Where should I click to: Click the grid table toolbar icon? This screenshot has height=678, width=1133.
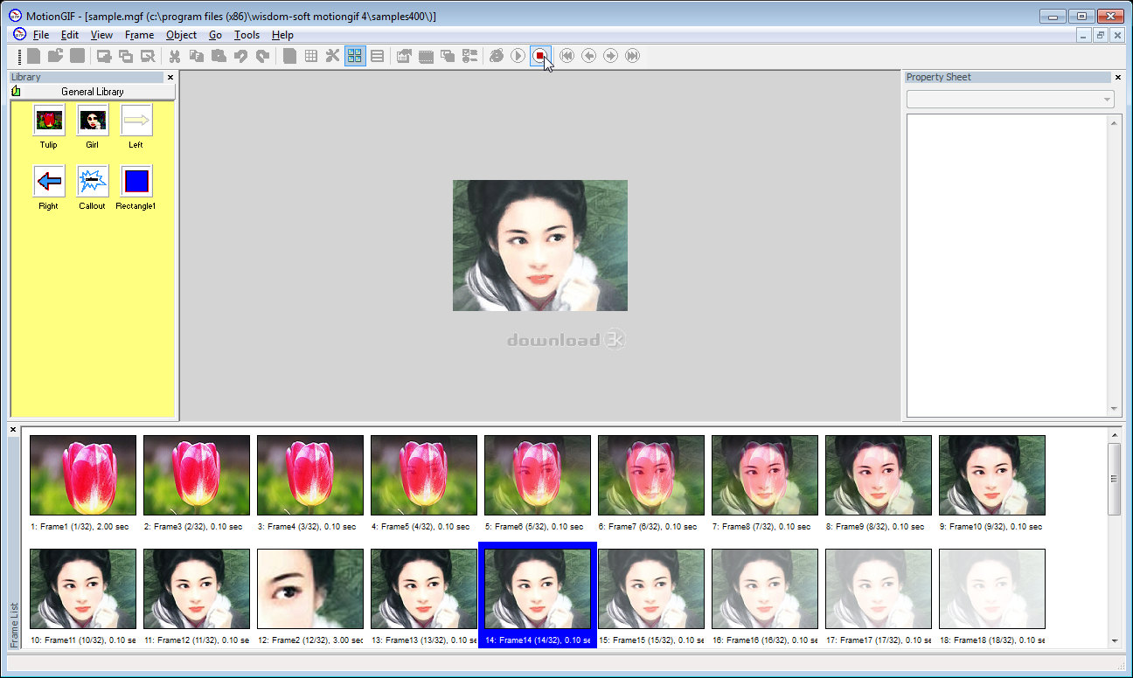coord(311,56)
